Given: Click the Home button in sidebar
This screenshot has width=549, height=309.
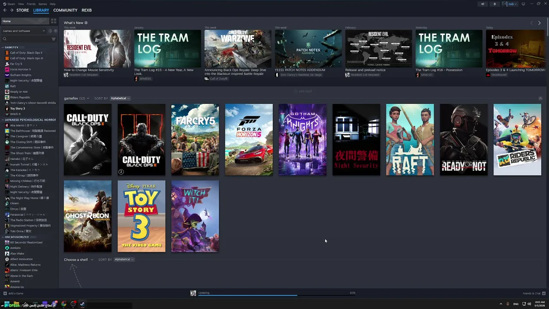Looking at the screenshot, I should 25,21.
